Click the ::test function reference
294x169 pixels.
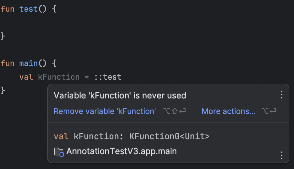pyautogui.click(x=108, y=77)
